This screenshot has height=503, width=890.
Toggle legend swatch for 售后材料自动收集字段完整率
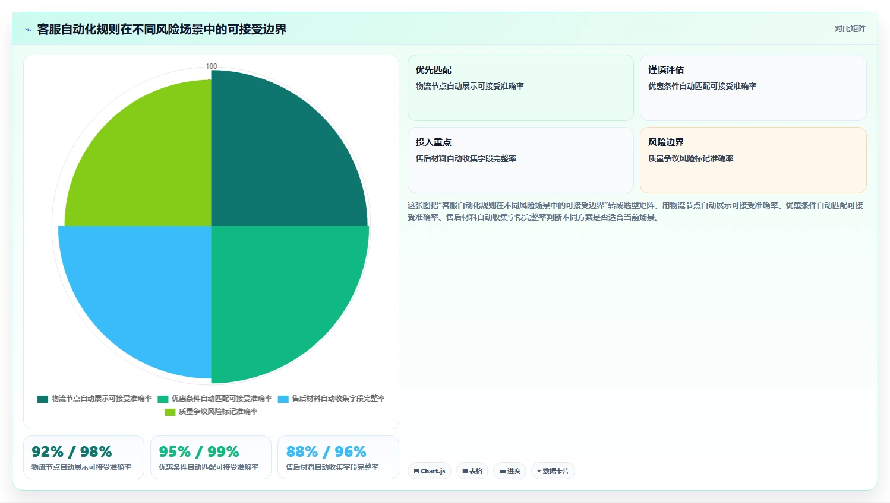pyautogui.click(x=283, y=399)
